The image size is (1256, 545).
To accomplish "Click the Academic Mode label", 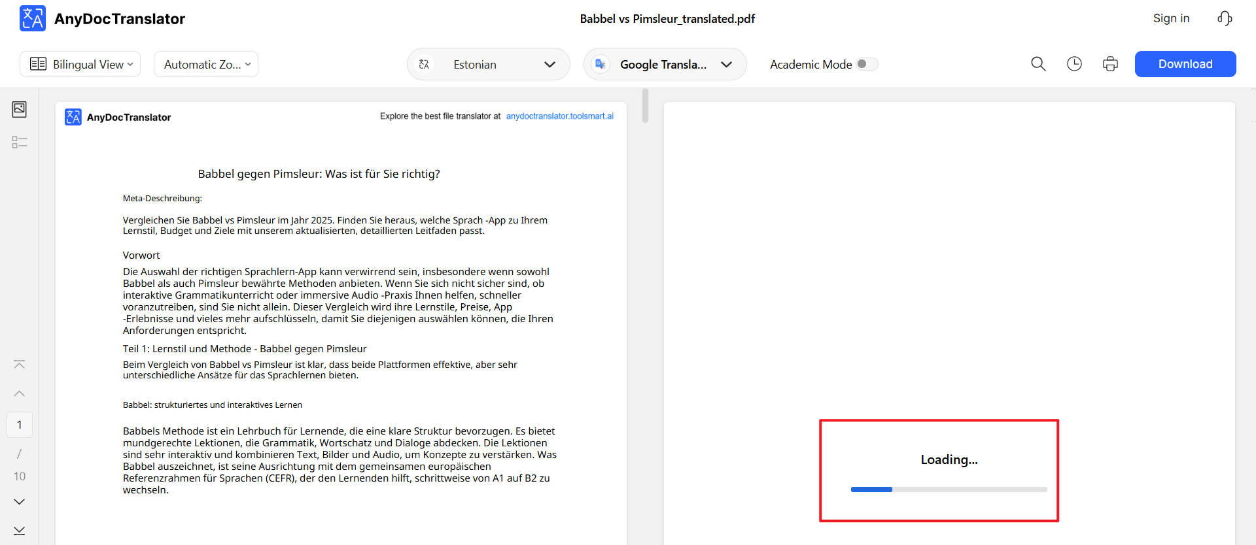I will point(811,64).
